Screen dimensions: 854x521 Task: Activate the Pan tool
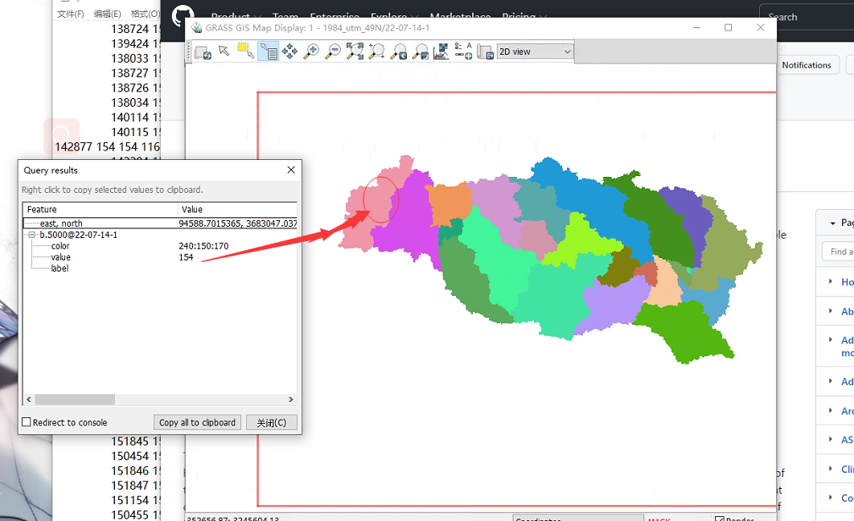point(289,51)
